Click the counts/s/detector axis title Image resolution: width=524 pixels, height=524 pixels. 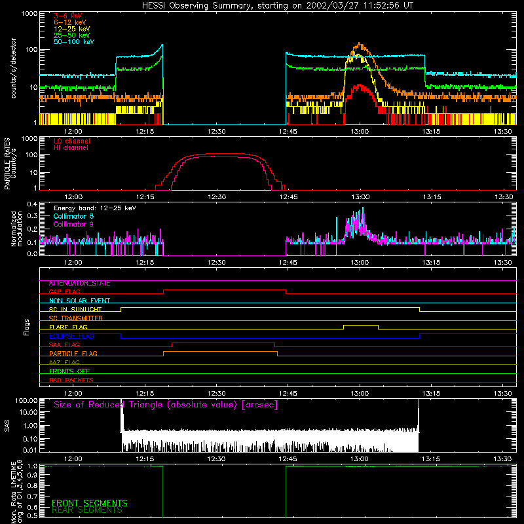(x=13, y=68)
